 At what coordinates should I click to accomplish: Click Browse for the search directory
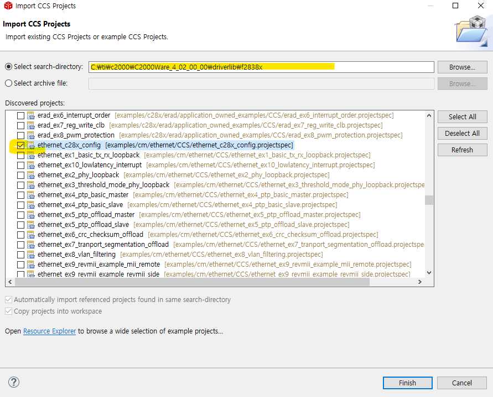click(462, 67)
